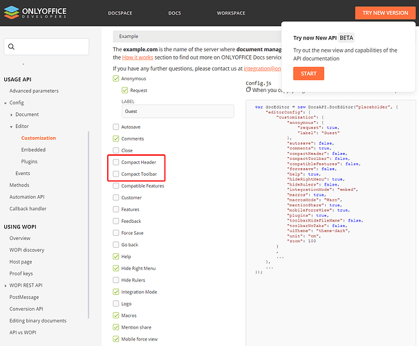The image size is (419, 346).
Task: Uncheck Integration Mode
Action: 115,292
